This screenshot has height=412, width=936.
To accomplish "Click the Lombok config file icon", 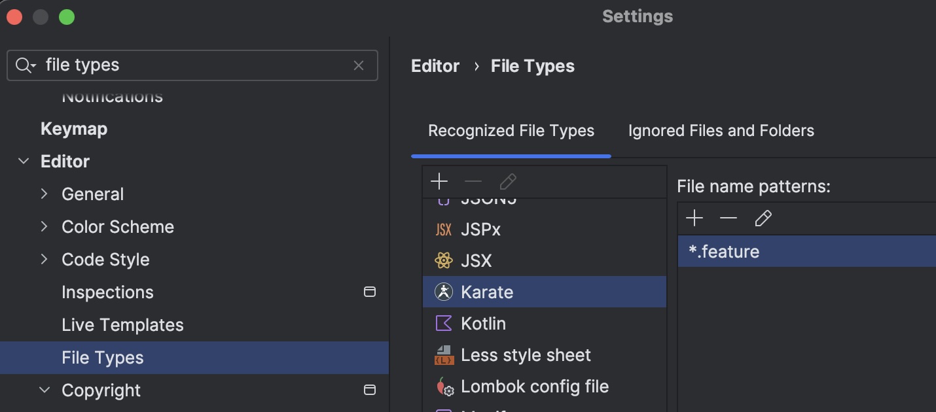I will 444,386.
